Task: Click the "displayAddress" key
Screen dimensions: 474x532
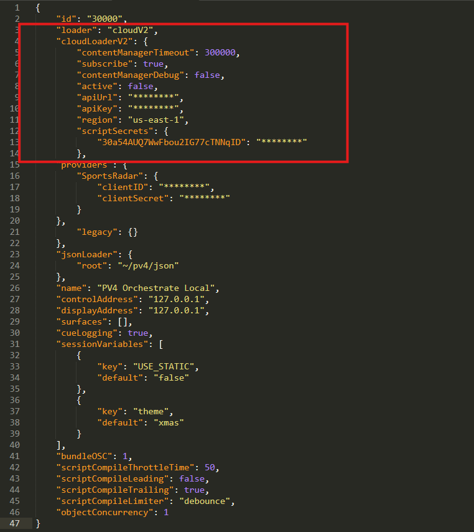Action: coord(97,310)
